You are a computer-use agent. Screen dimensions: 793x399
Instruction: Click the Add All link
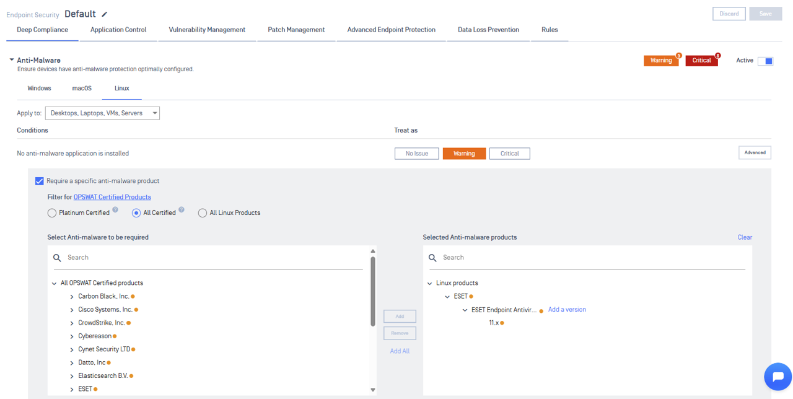(400, 351)
